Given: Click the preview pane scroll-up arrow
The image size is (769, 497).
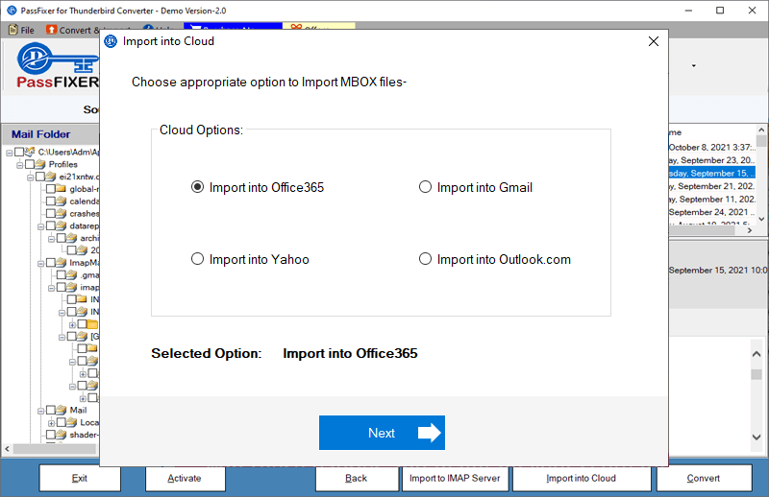Looking at the screenshot, I should coord(757,353).
